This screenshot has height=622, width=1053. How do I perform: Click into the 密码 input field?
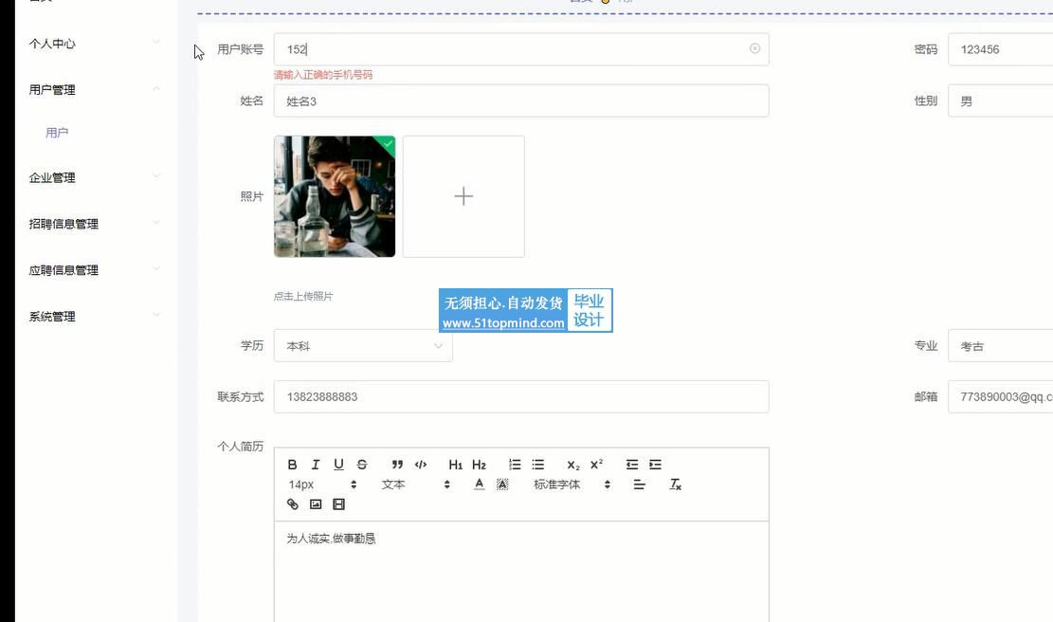(x=1000, y=49)
